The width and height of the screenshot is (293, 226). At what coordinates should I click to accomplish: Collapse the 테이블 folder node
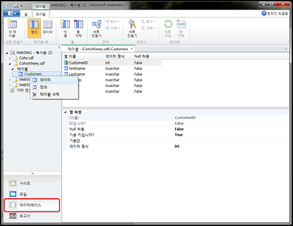pyautogui.click(x=13, y=69)
